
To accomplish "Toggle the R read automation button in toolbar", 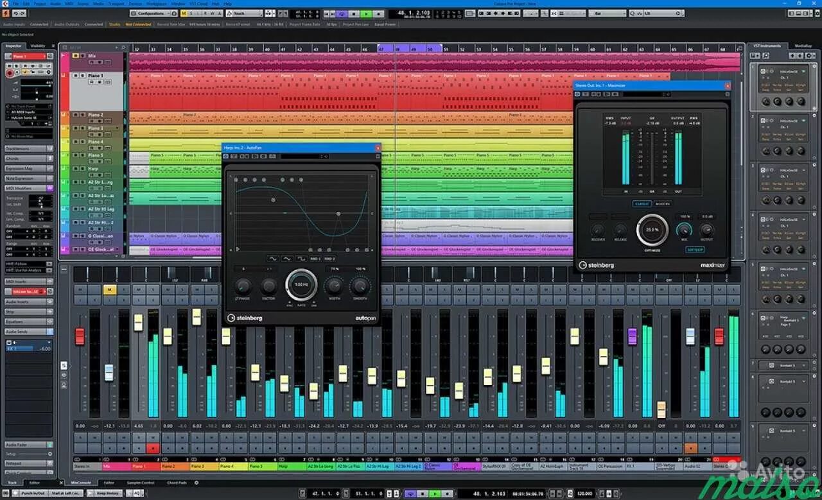I will point(205,13).
